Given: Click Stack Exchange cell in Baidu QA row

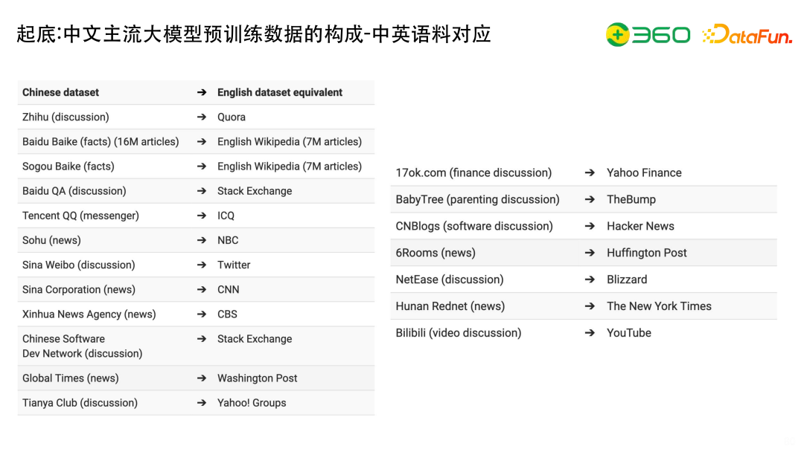Looking at the screenshot, I should click(x=255, y=191).
